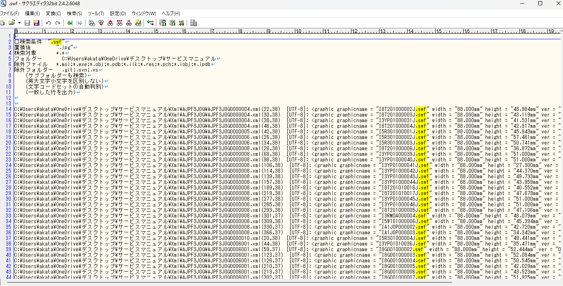Click the greyed tag jump forward arrow
Viewport: 563px width, 286px height.
(79, 23)
